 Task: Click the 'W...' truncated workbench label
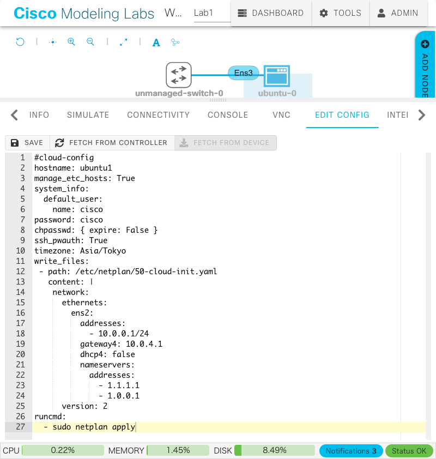point(173,13)
